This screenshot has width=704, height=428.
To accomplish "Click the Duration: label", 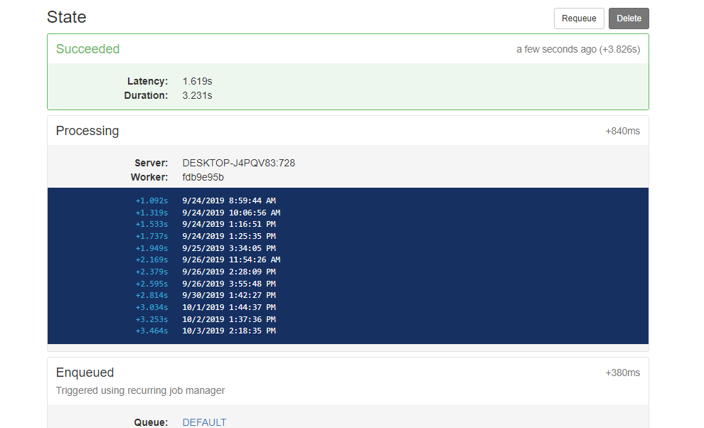I will [146, 96].
